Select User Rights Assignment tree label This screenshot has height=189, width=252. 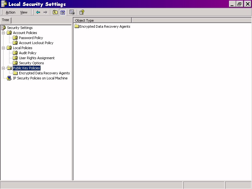pyautogui.click(x=37, y=58)
